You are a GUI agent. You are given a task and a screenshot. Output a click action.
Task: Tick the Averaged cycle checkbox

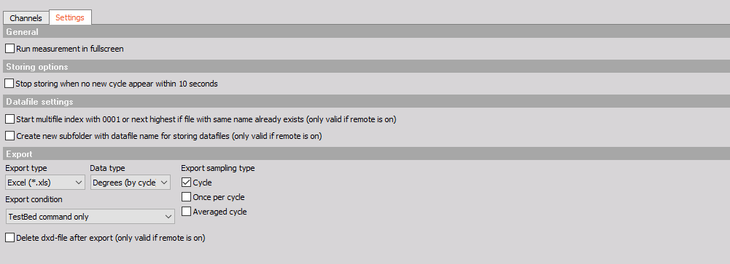(x=186, y=211)
